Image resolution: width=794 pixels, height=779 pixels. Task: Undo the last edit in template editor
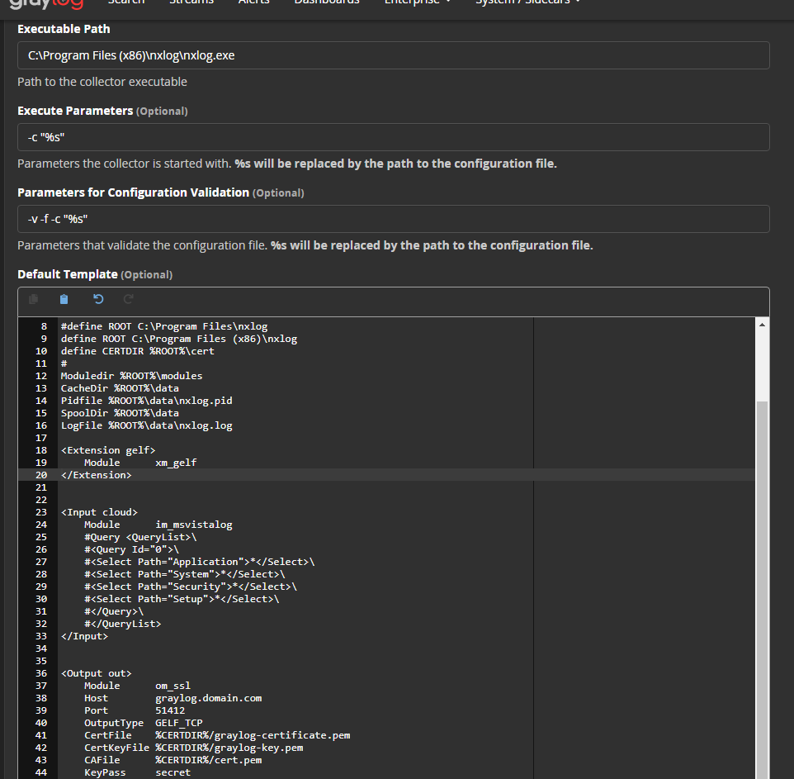tap(98, 299)
